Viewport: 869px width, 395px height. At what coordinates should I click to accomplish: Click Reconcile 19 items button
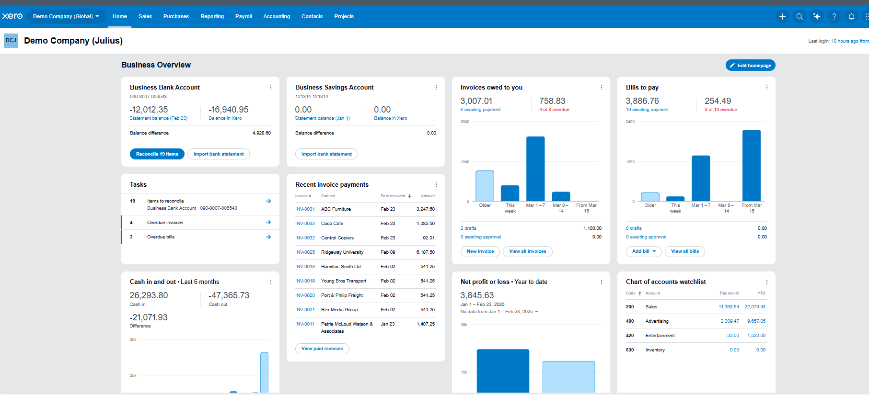coord(157,154)
